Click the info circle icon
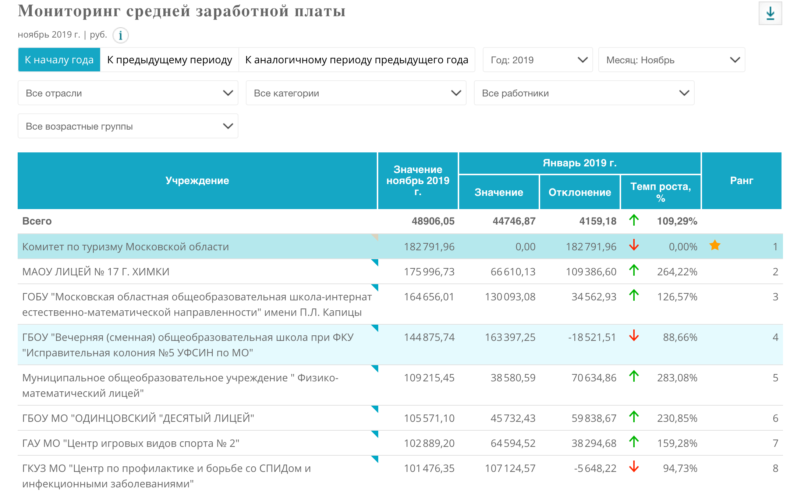Image resolution: width=808 pixels, height=494 pixels. tap(120, 36)
